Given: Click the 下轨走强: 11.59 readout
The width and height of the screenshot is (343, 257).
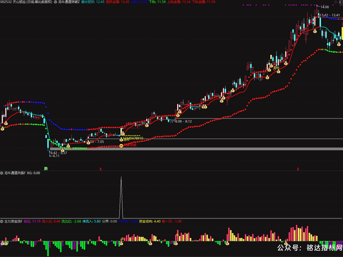Looking at the screenshot, I should (x=203, y=2).
